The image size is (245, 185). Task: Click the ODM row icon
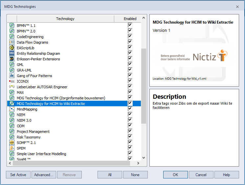12,126
